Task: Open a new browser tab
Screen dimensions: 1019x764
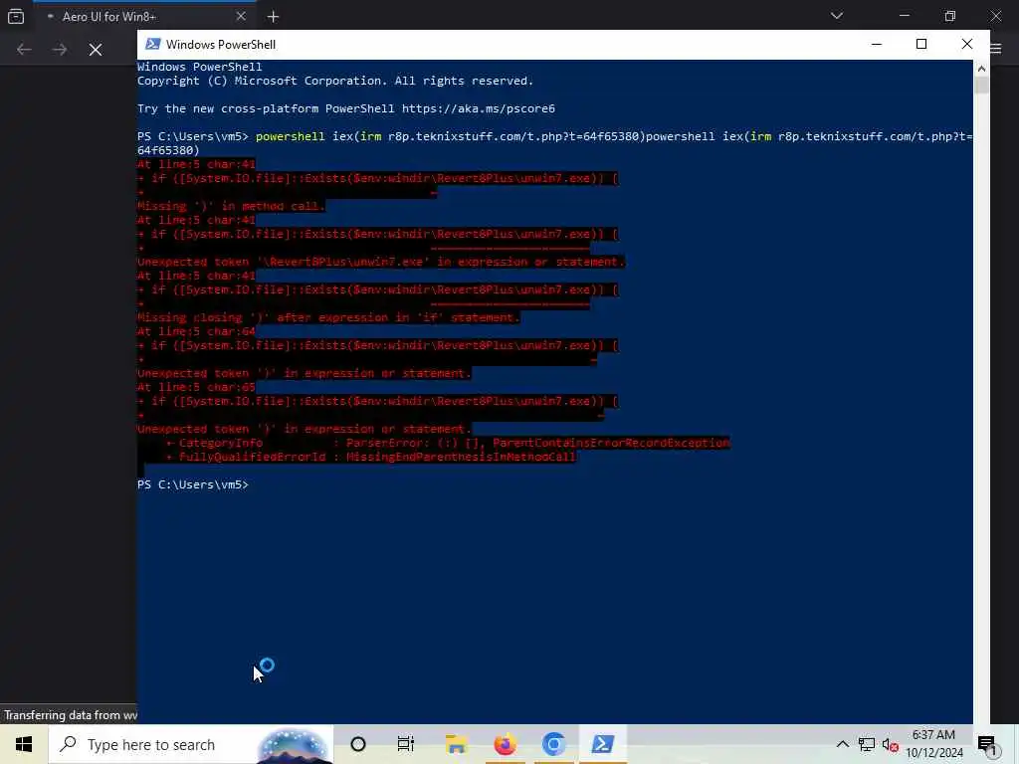Action: click(273, 17)
